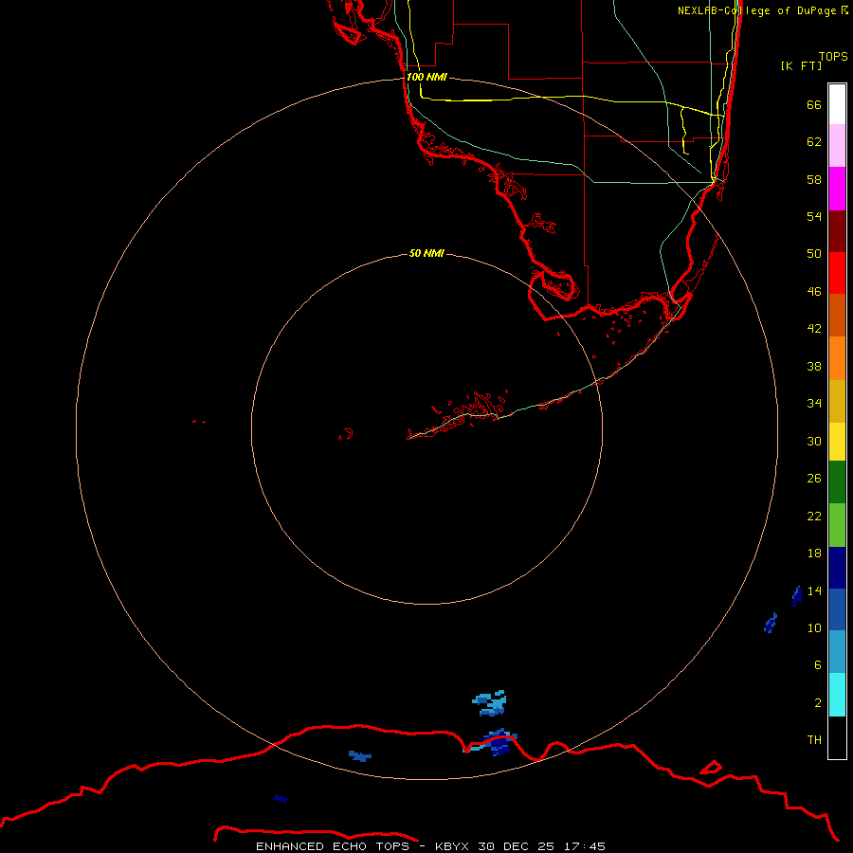Click the legend value 58
This screenshot has width=853, height=853.
[814, 179]
